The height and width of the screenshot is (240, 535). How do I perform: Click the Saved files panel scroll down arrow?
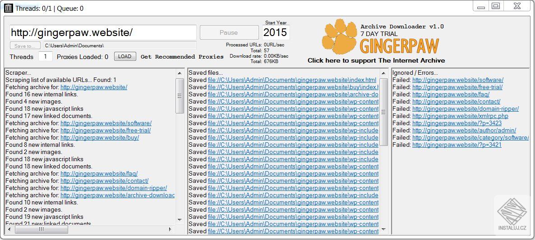pos(383,230)
